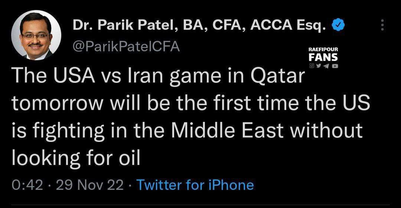Click the Twitter bird icon in the watermark

coord(319,66)
